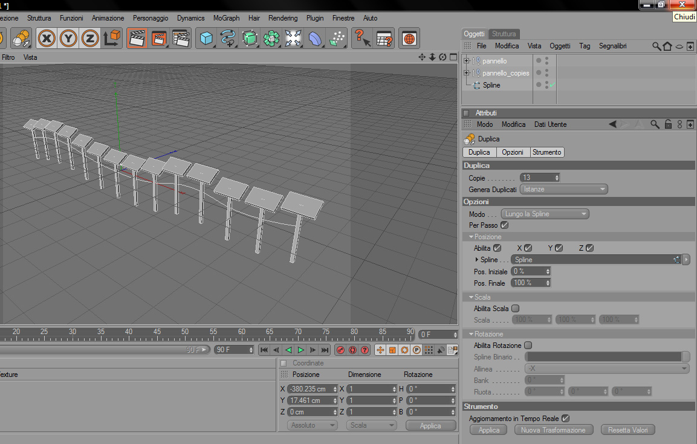
Task: Record a keyframe with the red key button
Action: point(340,350)
